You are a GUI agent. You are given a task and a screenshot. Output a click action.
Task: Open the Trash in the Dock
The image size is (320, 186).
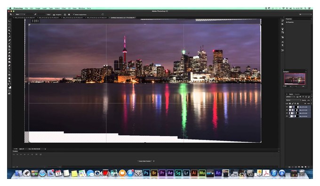(302, 173)
